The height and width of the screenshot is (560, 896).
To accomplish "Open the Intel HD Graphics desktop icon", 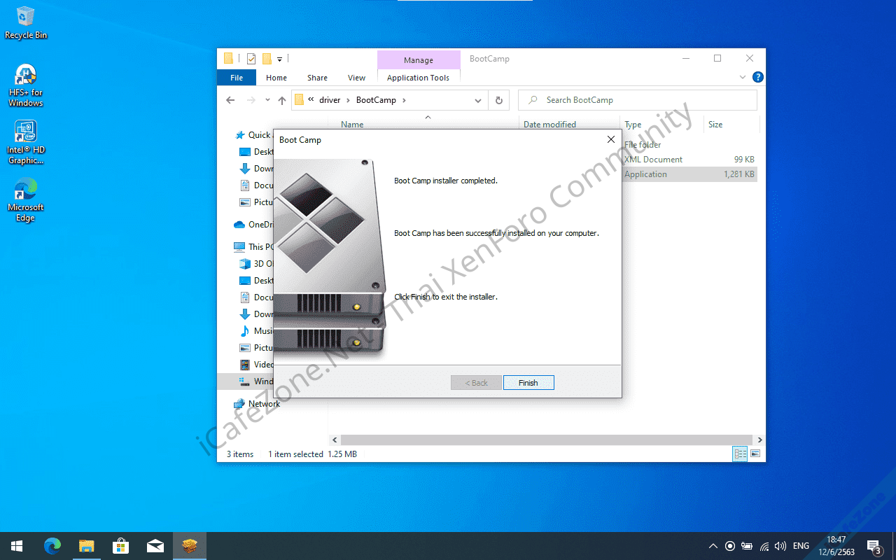I will (26, 142).
